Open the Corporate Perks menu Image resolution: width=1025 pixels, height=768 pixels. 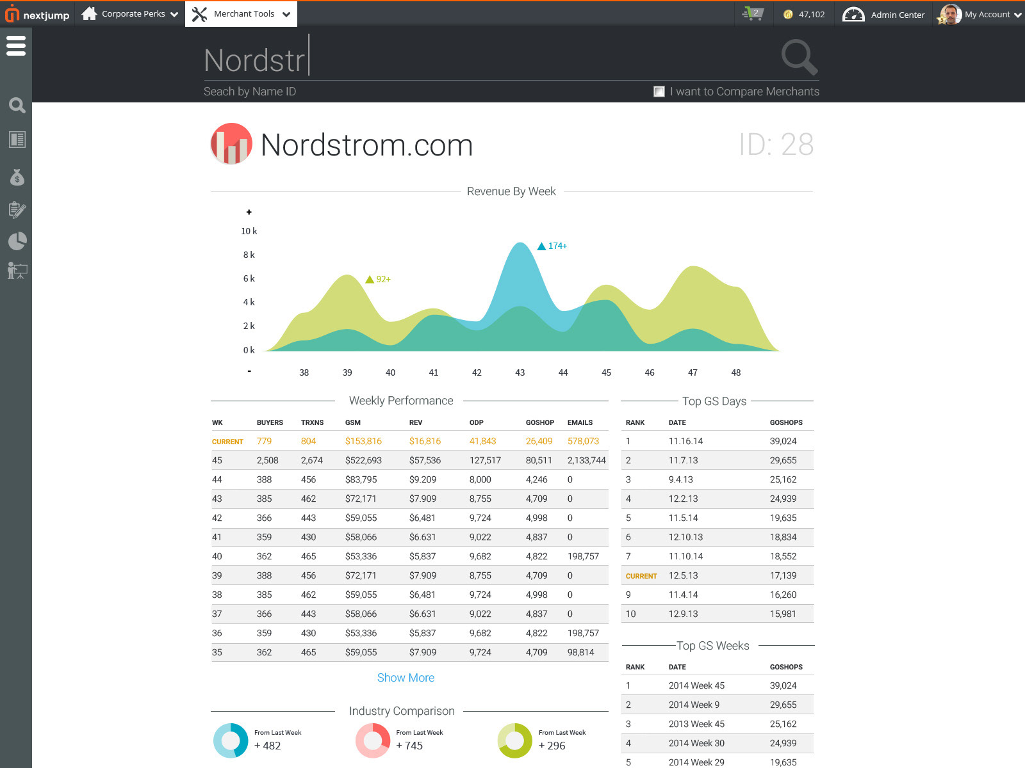click(x=130, y=13)
